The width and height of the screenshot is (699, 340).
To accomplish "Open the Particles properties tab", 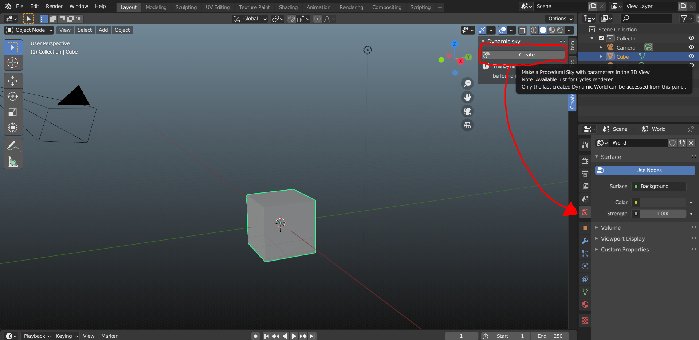I will [585, 253].
